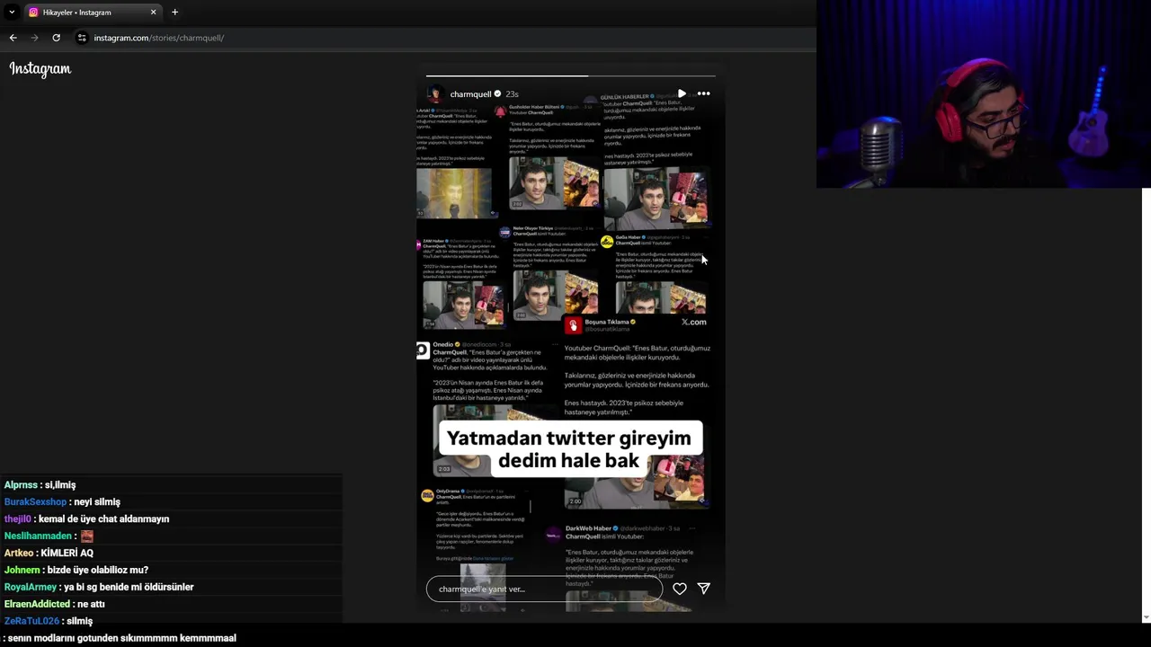The width and height of the screenshot is (1151, 647).
Task: Click the Neslihanmaden username in chat
Action: pyautogui.click(x=38, y=536)
